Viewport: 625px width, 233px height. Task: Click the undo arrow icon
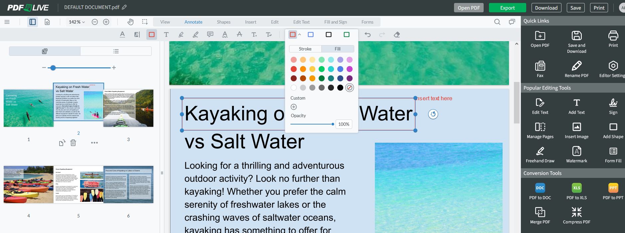coord(368,35)
